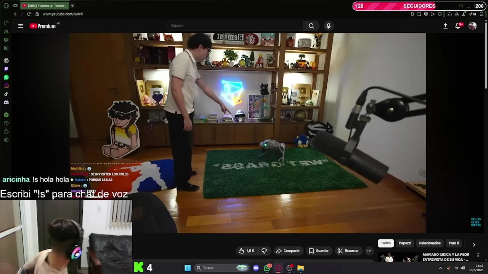Open MARIANO IUDICA video thumbnail
Image resolution: width=488 pixels, height=274 pixels.
(399, 257)
